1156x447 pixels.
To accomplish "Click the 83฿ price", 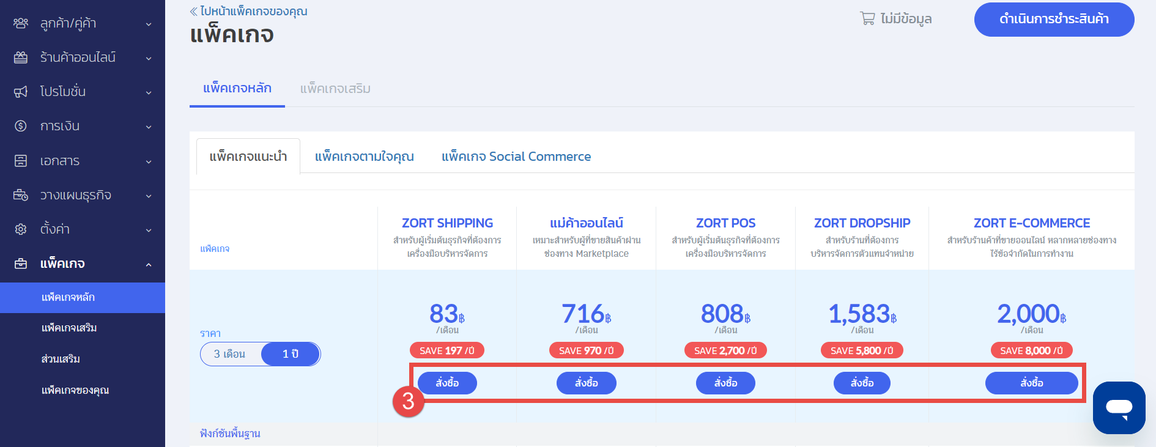I will click(x=447, y=314).
